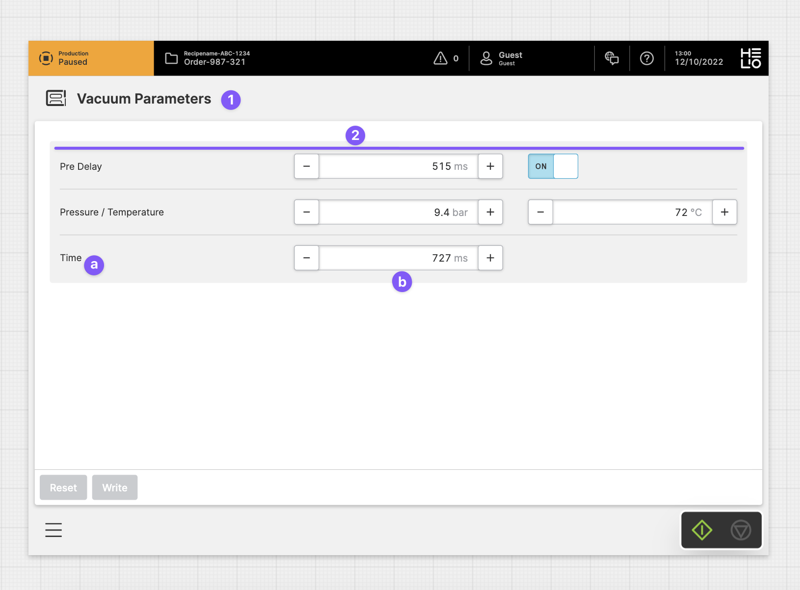The image size is (800, 590).
Task: Open the alarm warning triangle icon
Action: (440, 58)
